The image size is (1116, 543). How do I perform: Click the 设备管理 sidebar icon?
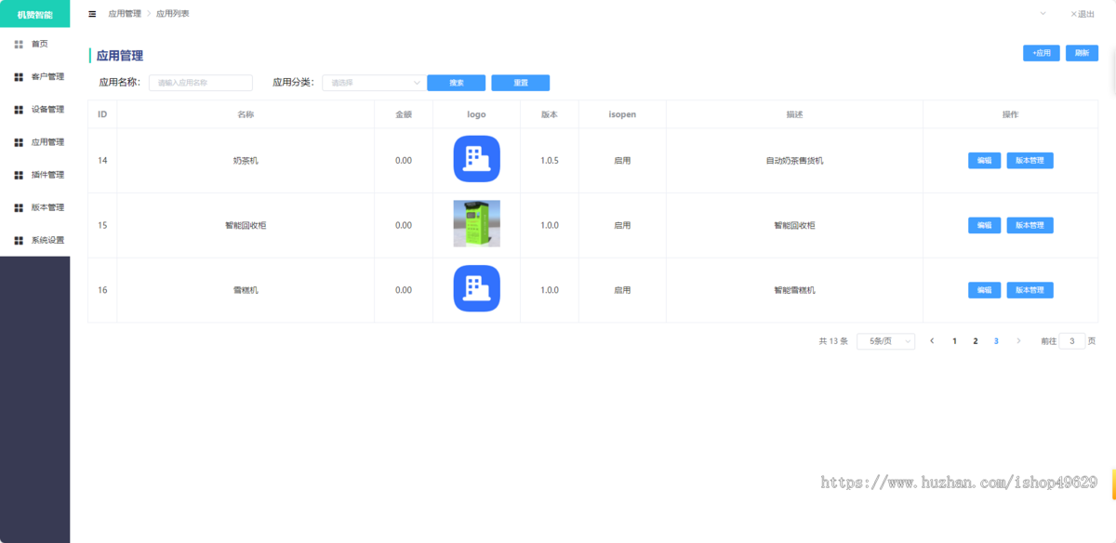[x=19, y=109]
